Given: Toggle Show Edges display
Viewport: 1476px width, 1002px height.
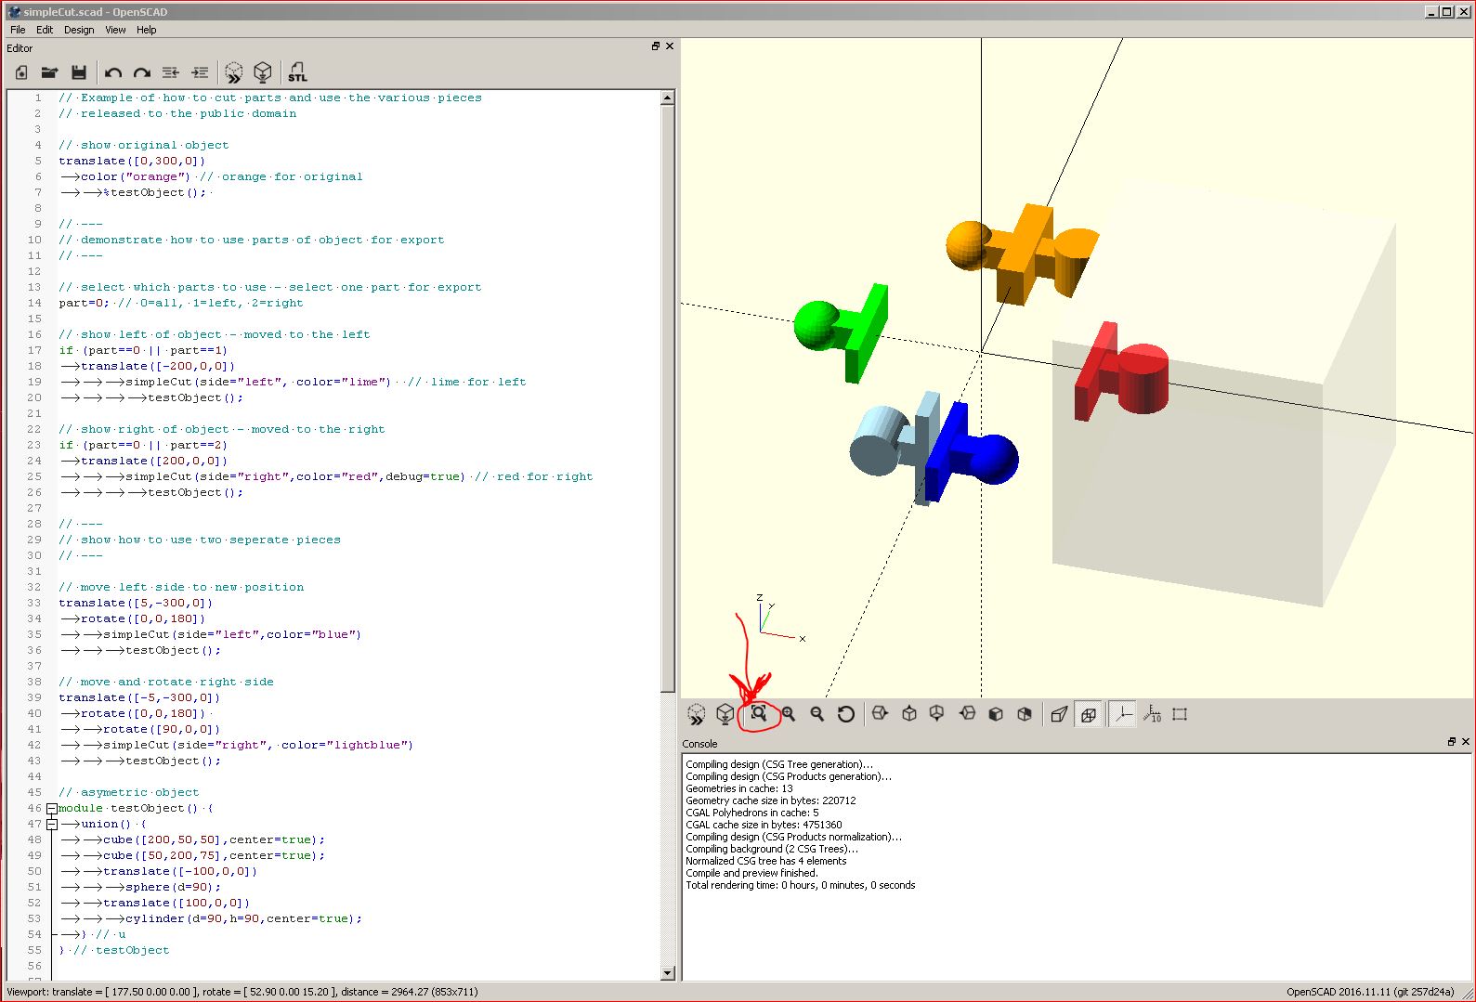Looking at the screenshot, I should [x=1180, y=714].
